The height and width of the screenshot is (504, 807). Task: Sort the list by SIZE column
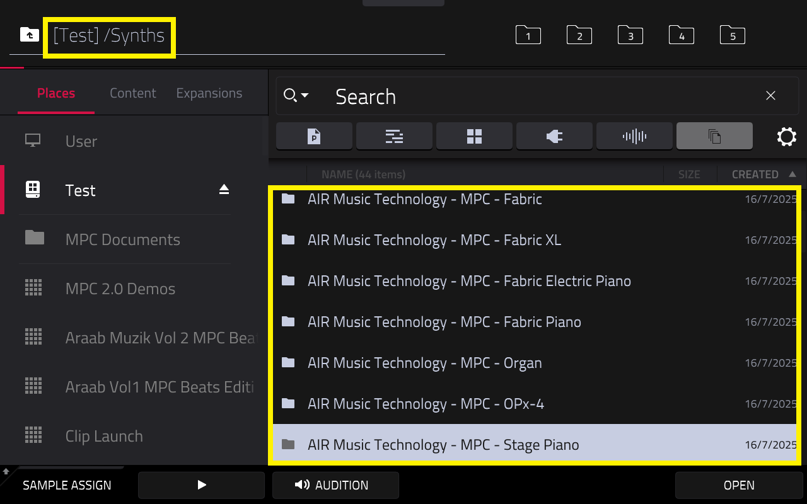point(689,175)
